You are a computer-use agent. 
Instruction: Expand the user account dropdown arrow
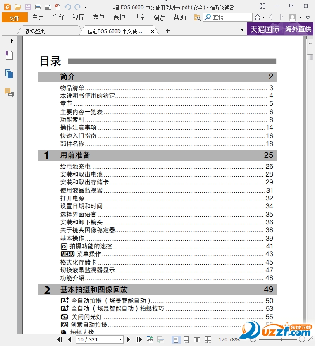[x=300, y=17]
